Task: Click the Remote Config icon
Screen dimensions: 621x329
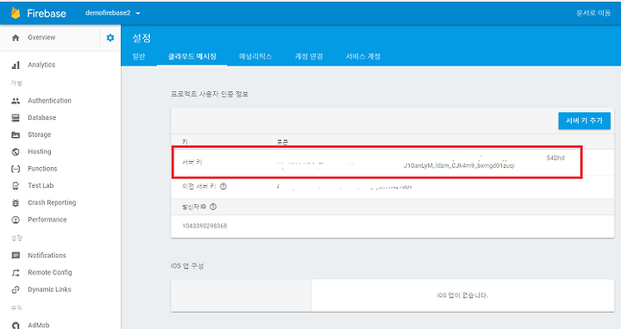Action: pos(16,272)
